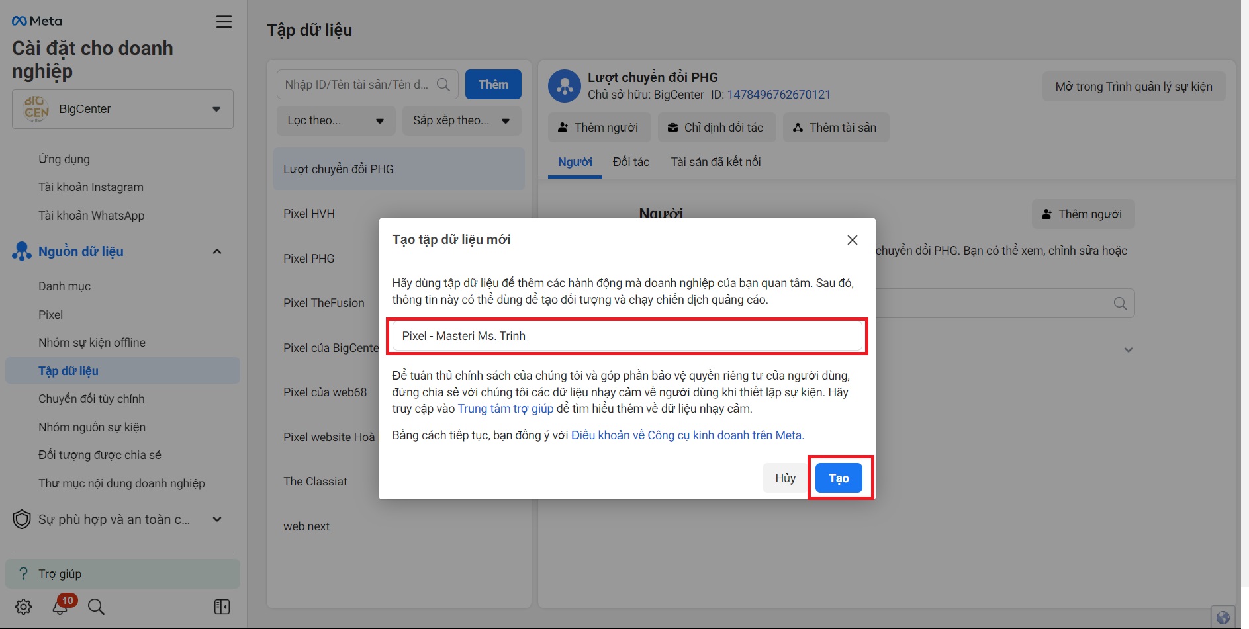Open the Trung tâm trợ giúp link
Screen dimensions: 1249x629
[506, 409]
